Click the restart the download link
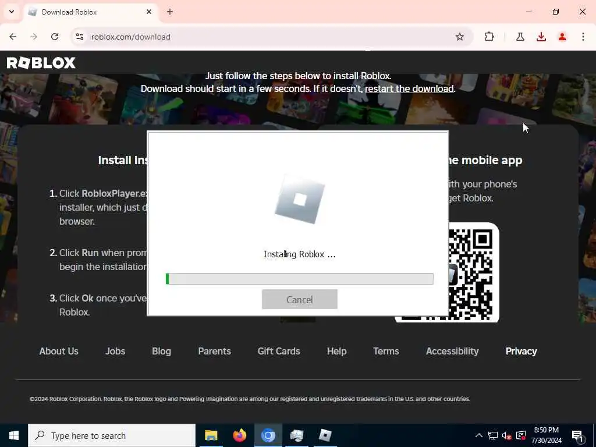 click(409, 88)
